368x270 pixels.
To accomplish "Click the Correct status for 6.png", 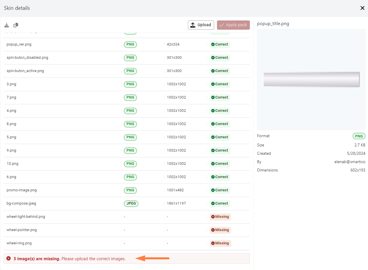I will click(x=220, y=177).
